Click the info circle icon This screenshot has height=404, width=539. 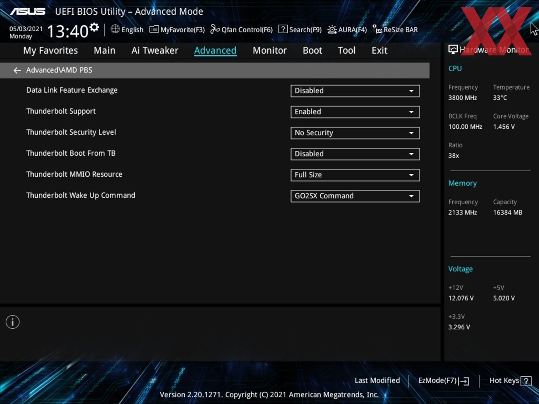coord(13,322)
